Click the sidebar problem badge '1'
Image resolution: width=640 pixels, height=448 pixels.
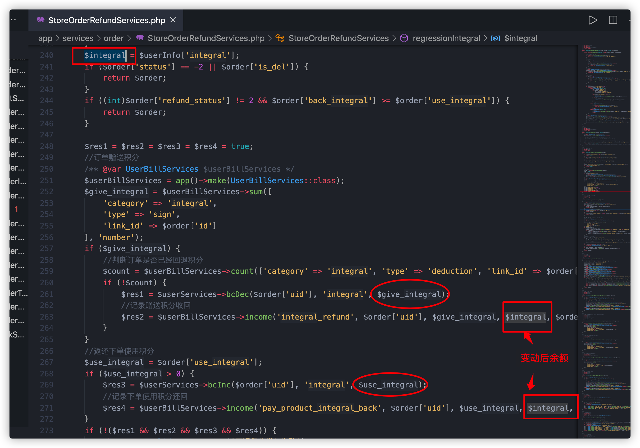point(16,209)
